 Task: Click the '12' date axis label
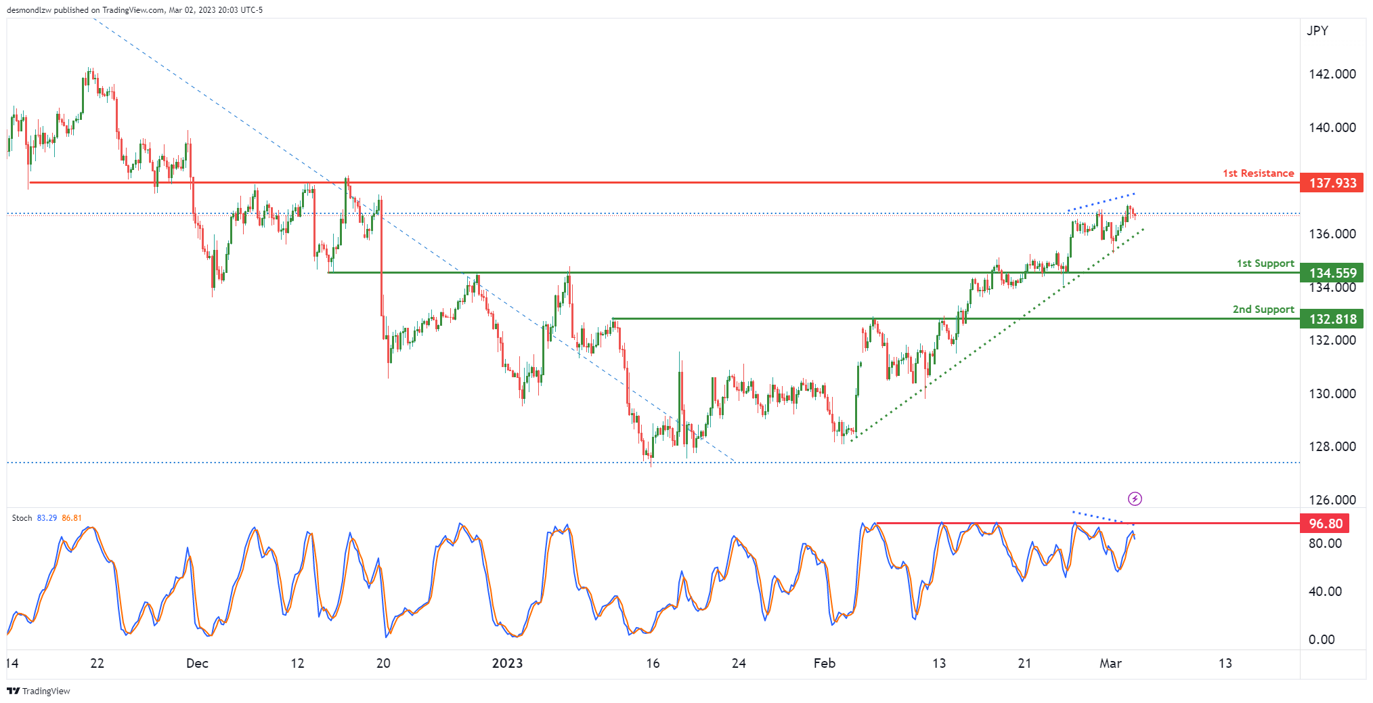tap(297, 663)
